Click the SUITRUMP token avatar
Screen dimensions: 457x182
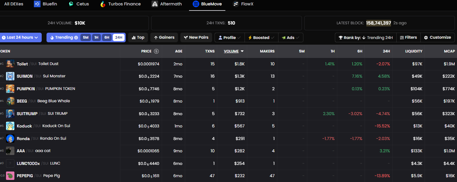pyautogui.click(x=10, y=114)
